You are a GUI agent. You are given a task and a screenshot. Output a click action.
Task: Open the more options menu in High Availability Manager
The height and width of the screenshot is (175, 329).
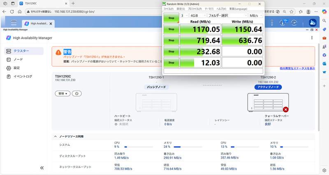click(312, 37)
